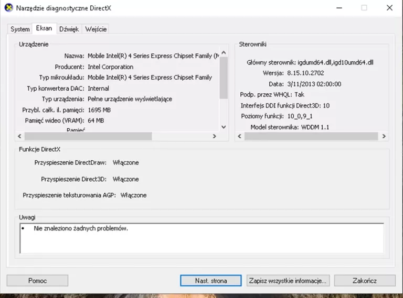Click driver date "3/11/2013 02:00:00"
Screen dimensions: 403x298
click(x=314, y=84)
